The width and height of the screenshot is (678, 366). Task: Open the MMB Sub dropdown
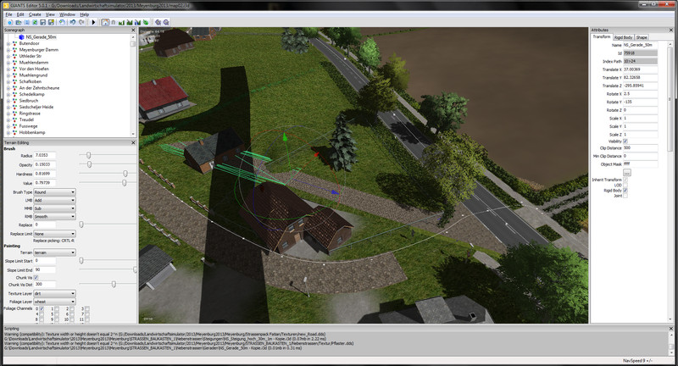(54, 208)
